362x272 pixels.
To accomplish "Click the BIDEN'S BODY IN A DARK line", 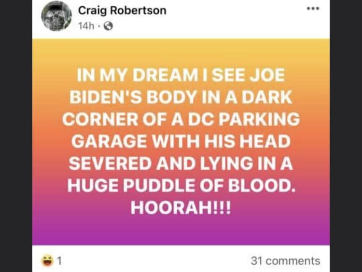I will point(181,97).
